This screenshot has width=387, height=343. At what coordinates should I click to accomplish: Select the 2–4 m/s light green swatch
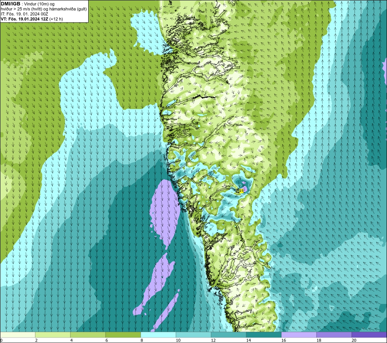tap(53, 334)
